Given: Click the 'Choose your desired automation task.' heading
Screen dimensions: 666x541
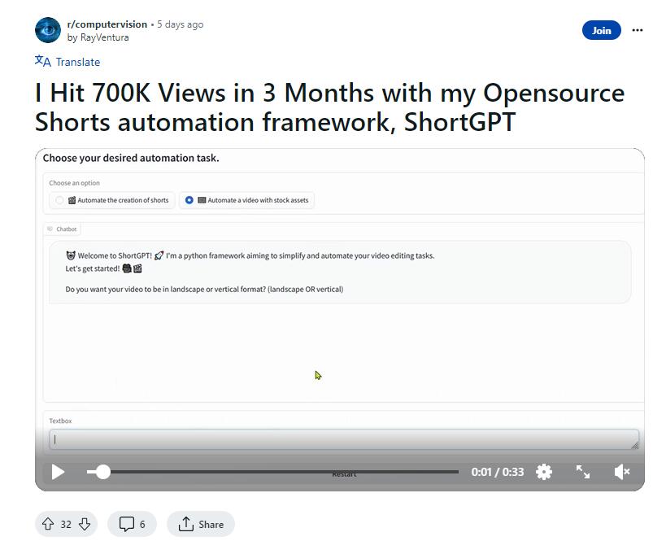Looking at the screenshot, I should (131, 158).
